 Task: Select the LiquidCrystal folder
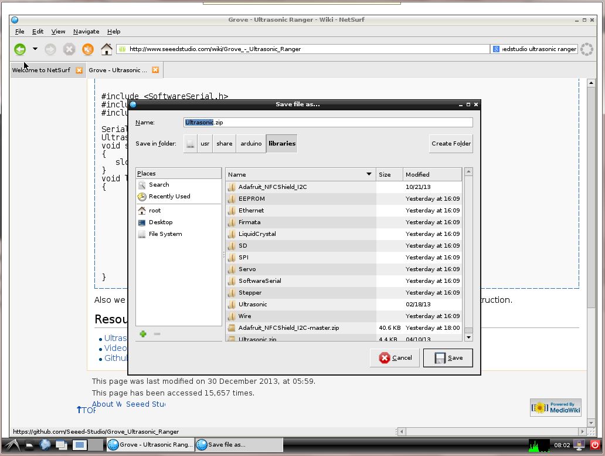[344, 234]
